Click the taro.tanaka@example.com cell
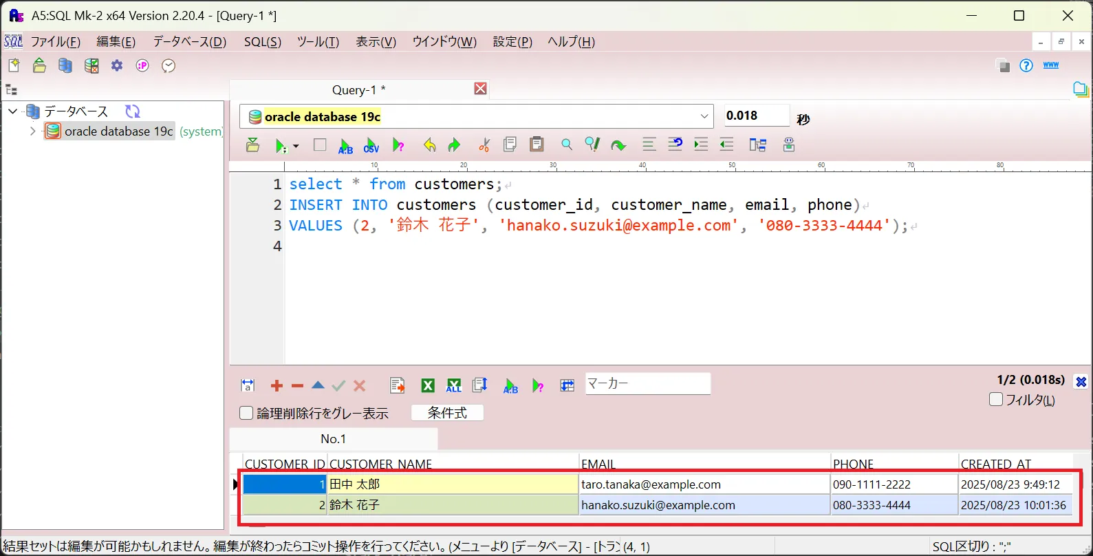Viewport: 1093px width, 556px height. (x=704, y=484)
